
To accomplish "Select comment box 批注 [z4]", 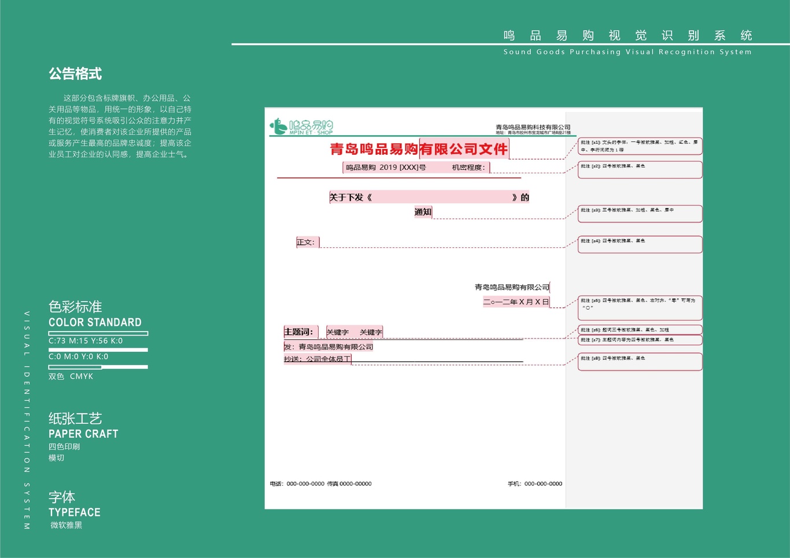I will [x=640, y=244].
